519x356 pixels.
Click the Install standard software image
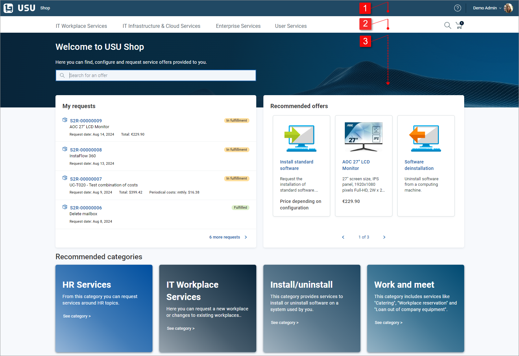tap(301, 139)
